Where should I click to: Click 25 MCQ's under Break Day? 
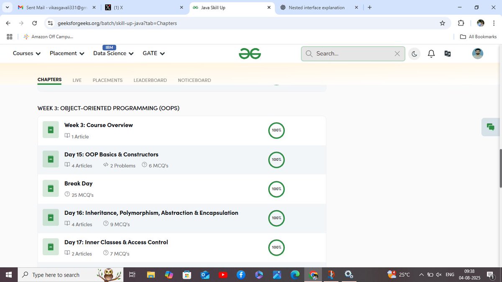point(79,195)
